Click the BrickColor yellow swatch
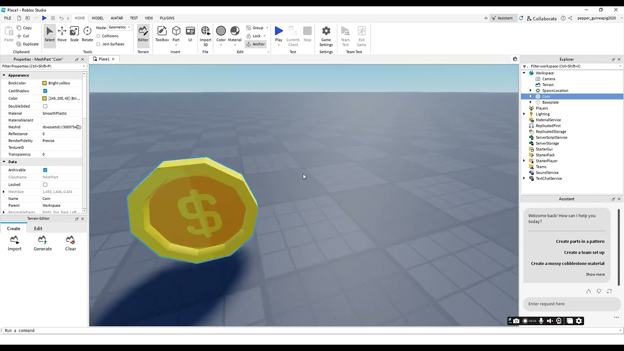The image size is (624, 351). 44,83
